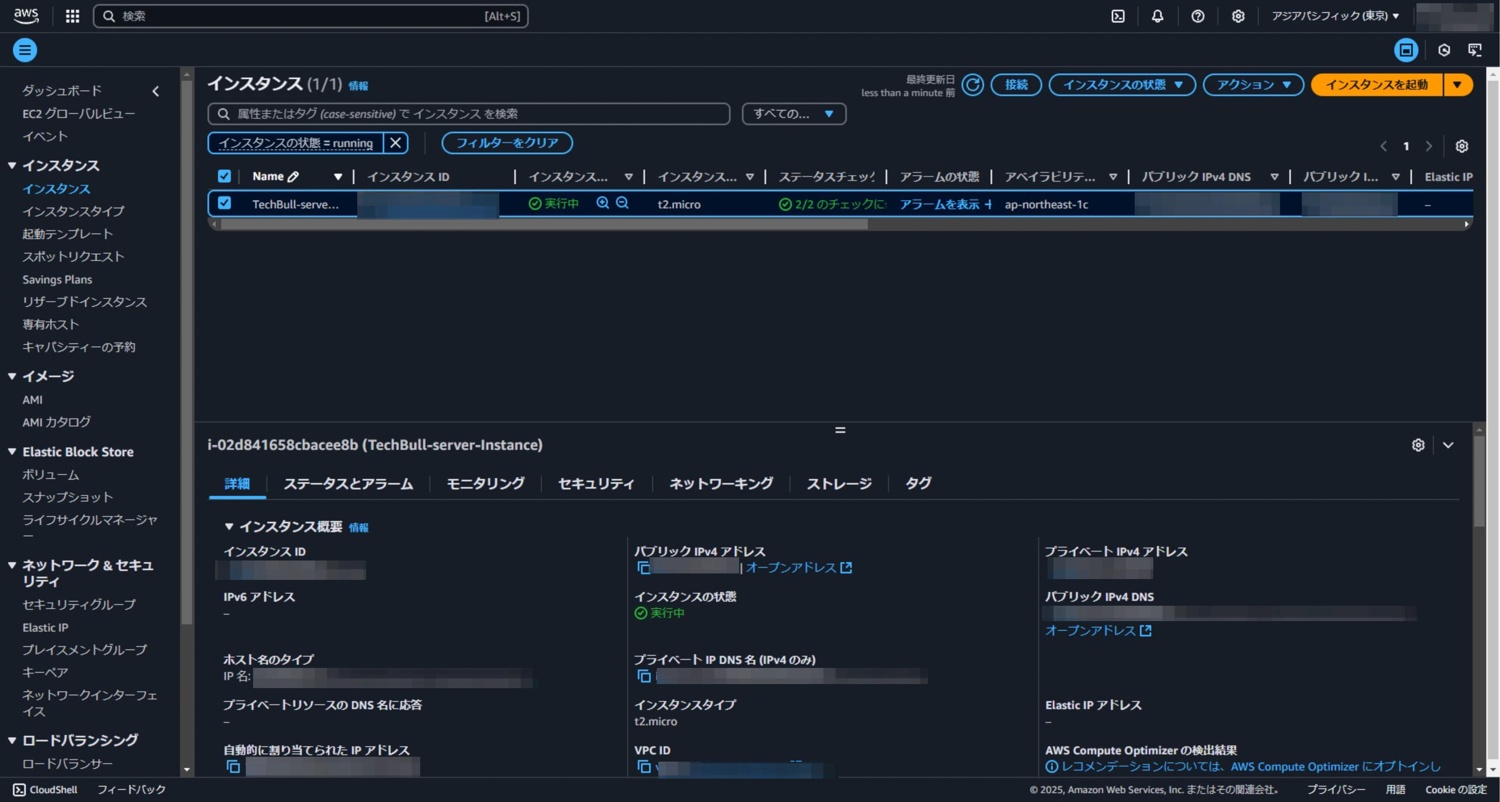The image size is (1500, 802).
Task: Copy the public IPv4 address
Action: 643,567
